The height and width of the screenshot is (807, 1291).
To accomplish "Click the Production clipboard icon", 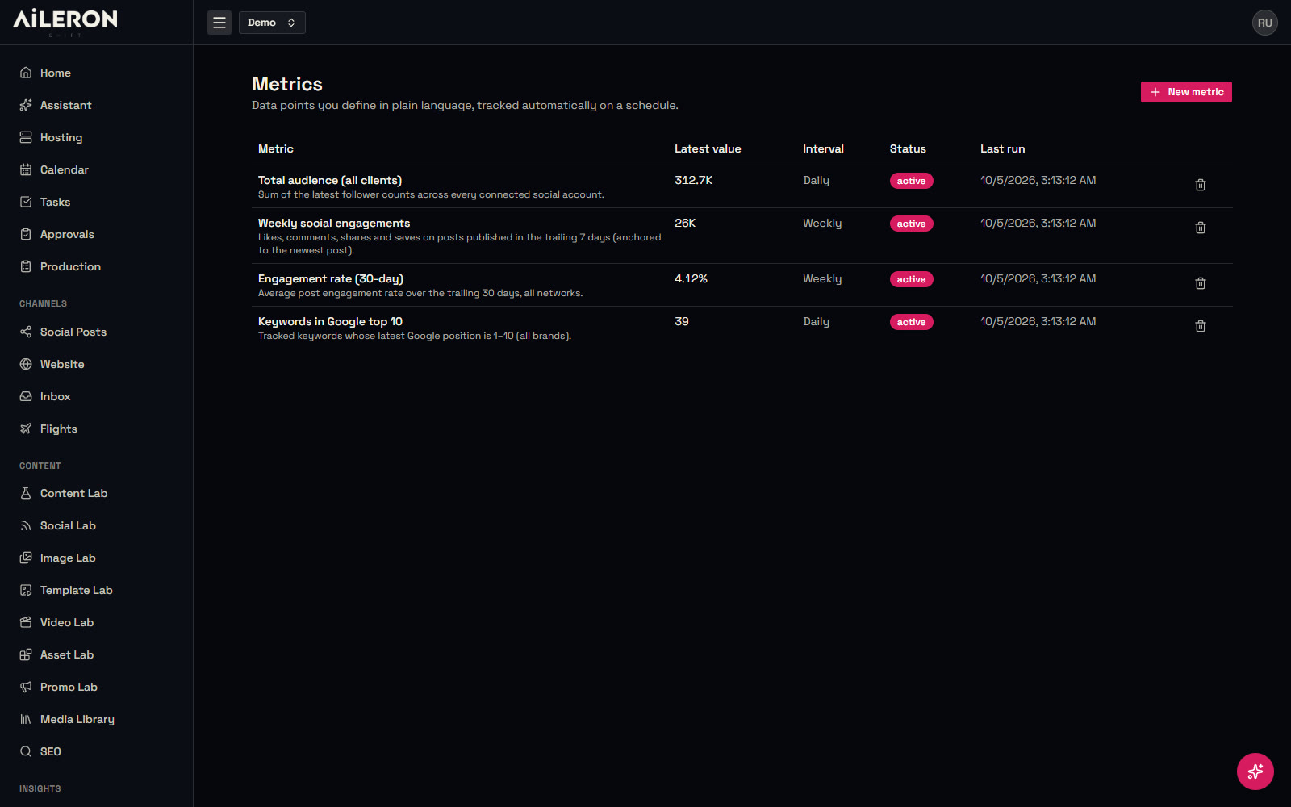I will click(x=26, y=266).
